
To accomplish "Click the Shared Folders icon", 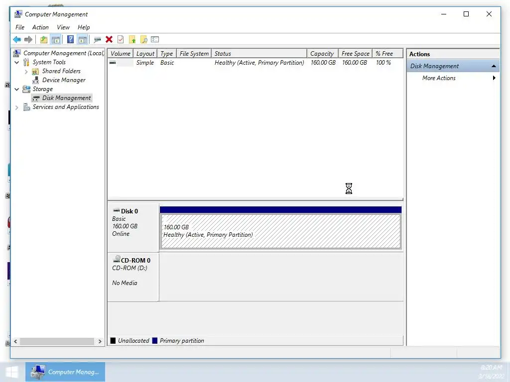I will click(x=35, y=72).
